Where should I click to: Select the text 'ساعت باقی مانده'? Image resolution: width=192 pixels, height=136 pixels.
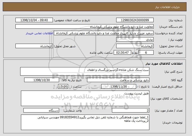[x=101, y=53]
